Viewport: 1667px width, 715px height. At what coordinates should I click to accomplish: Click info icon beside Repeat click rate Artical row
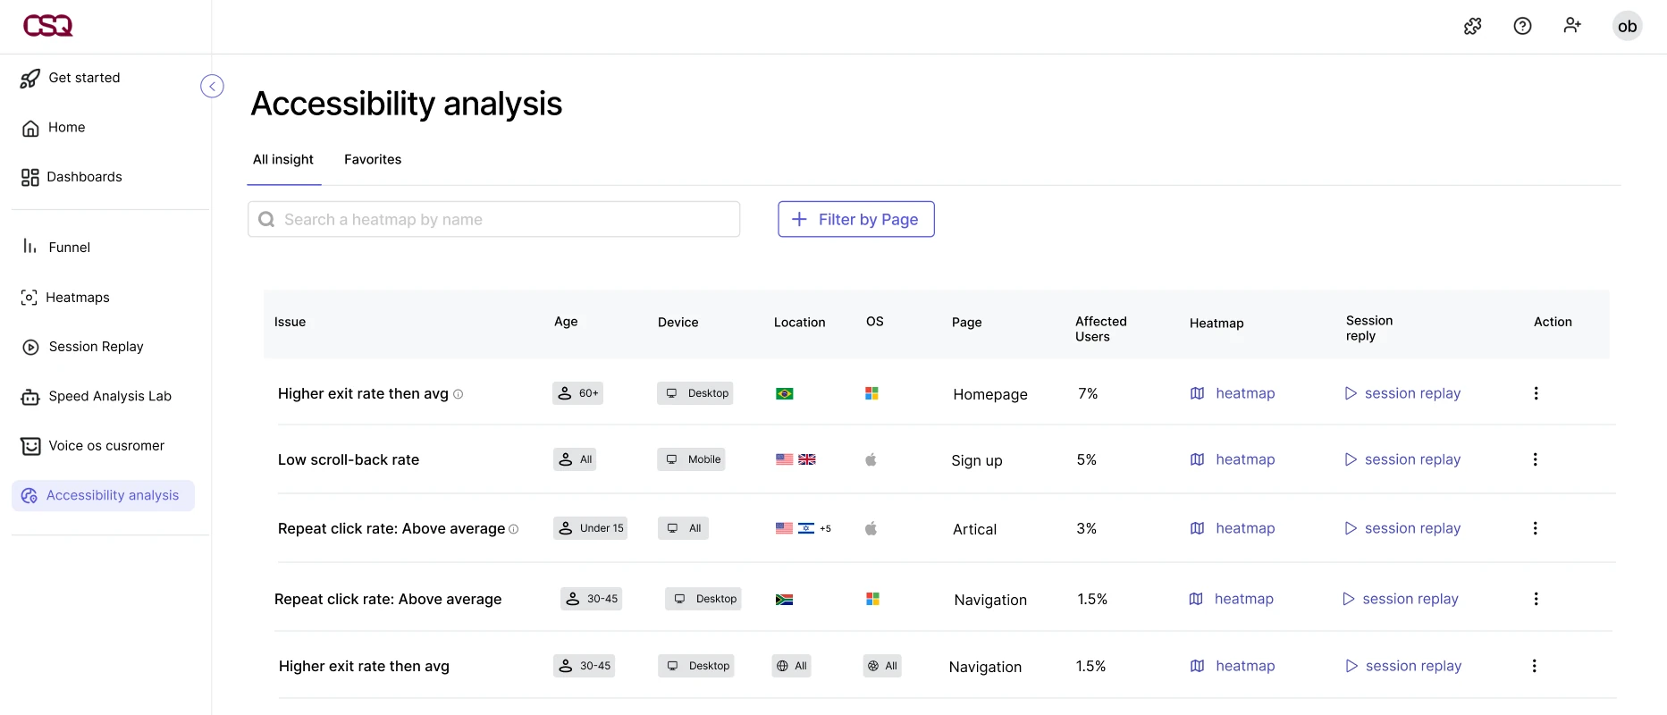[x=514, y=529]
